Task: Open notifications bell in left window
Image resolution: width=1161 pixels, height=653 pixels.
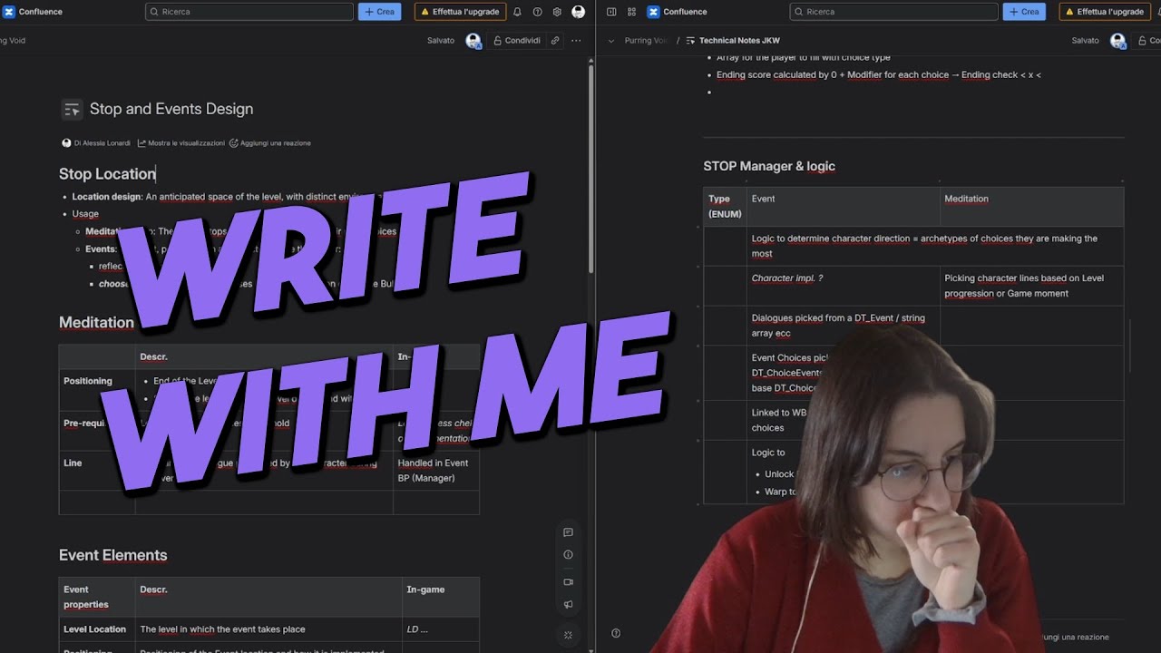Action: point(517,12)
